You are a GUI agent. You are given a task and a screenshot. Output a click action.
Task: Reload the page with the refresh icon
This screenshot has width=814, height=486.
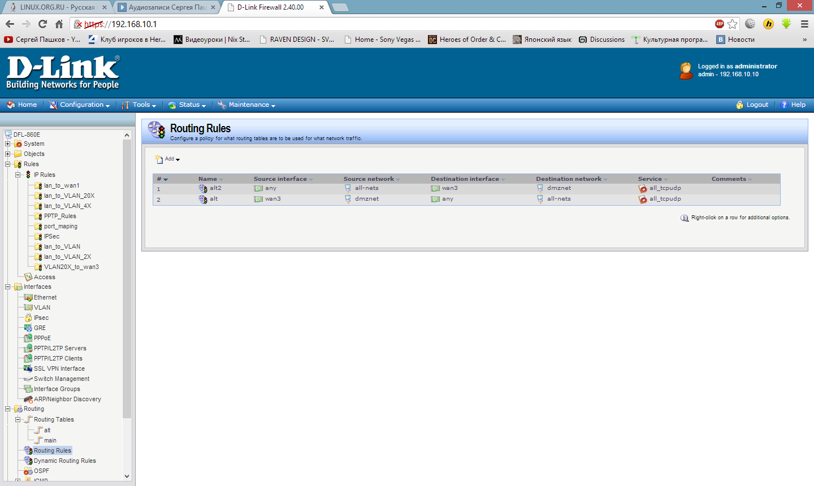(42, 24)
